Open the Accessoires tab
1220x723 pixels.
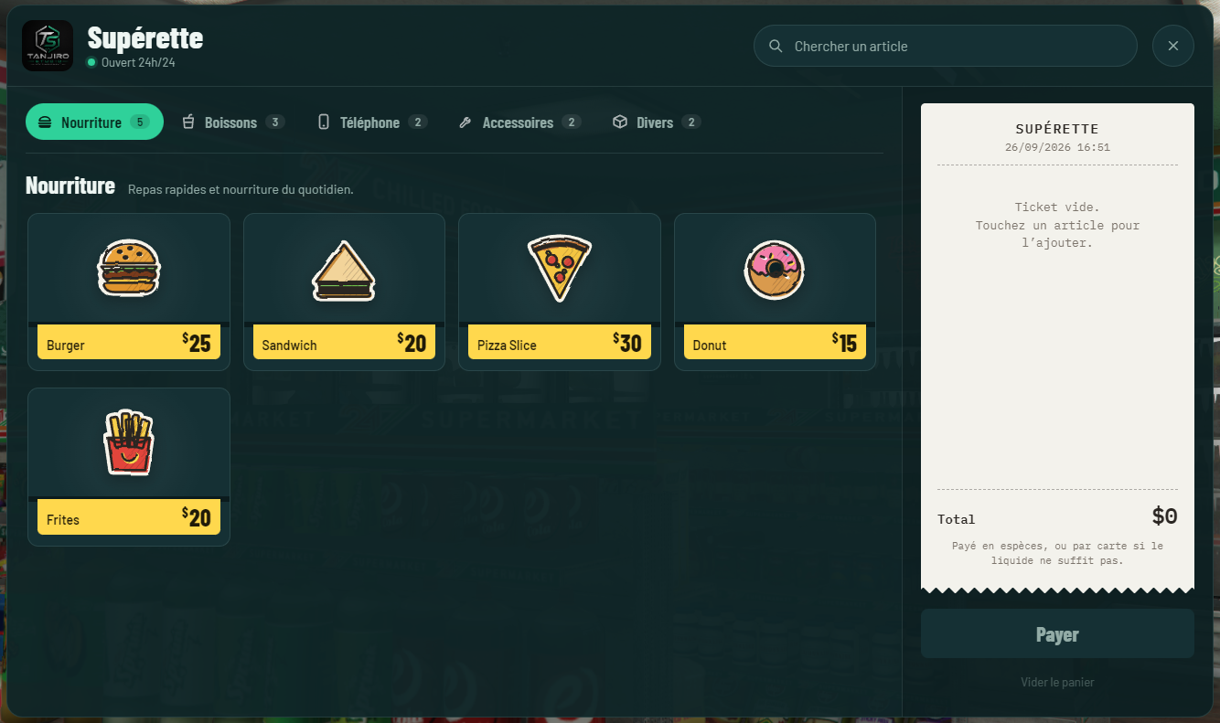click(519, 122)
